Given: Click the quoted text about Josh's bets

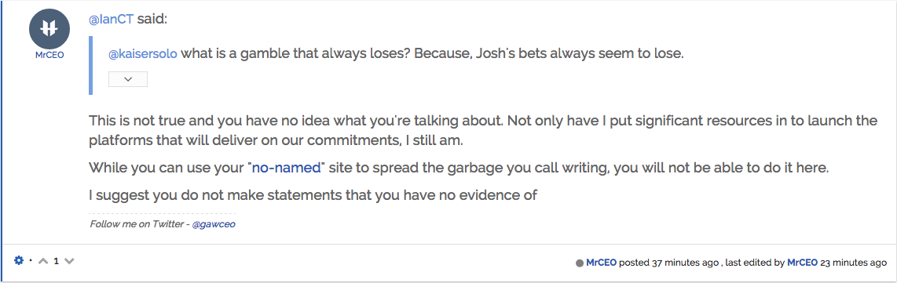Looking at the screenshot, I should coord(397,54).
